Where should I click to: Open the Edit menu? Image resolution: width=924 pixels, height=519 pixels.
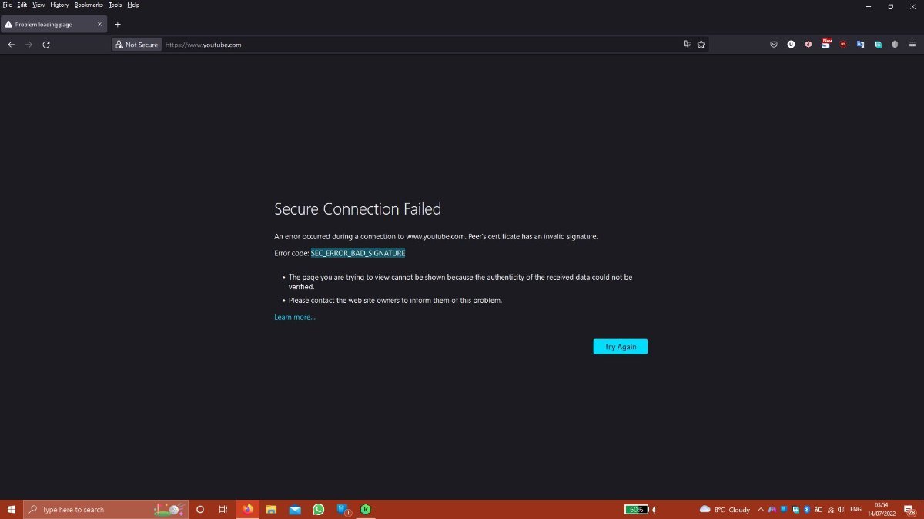[22, 5]
